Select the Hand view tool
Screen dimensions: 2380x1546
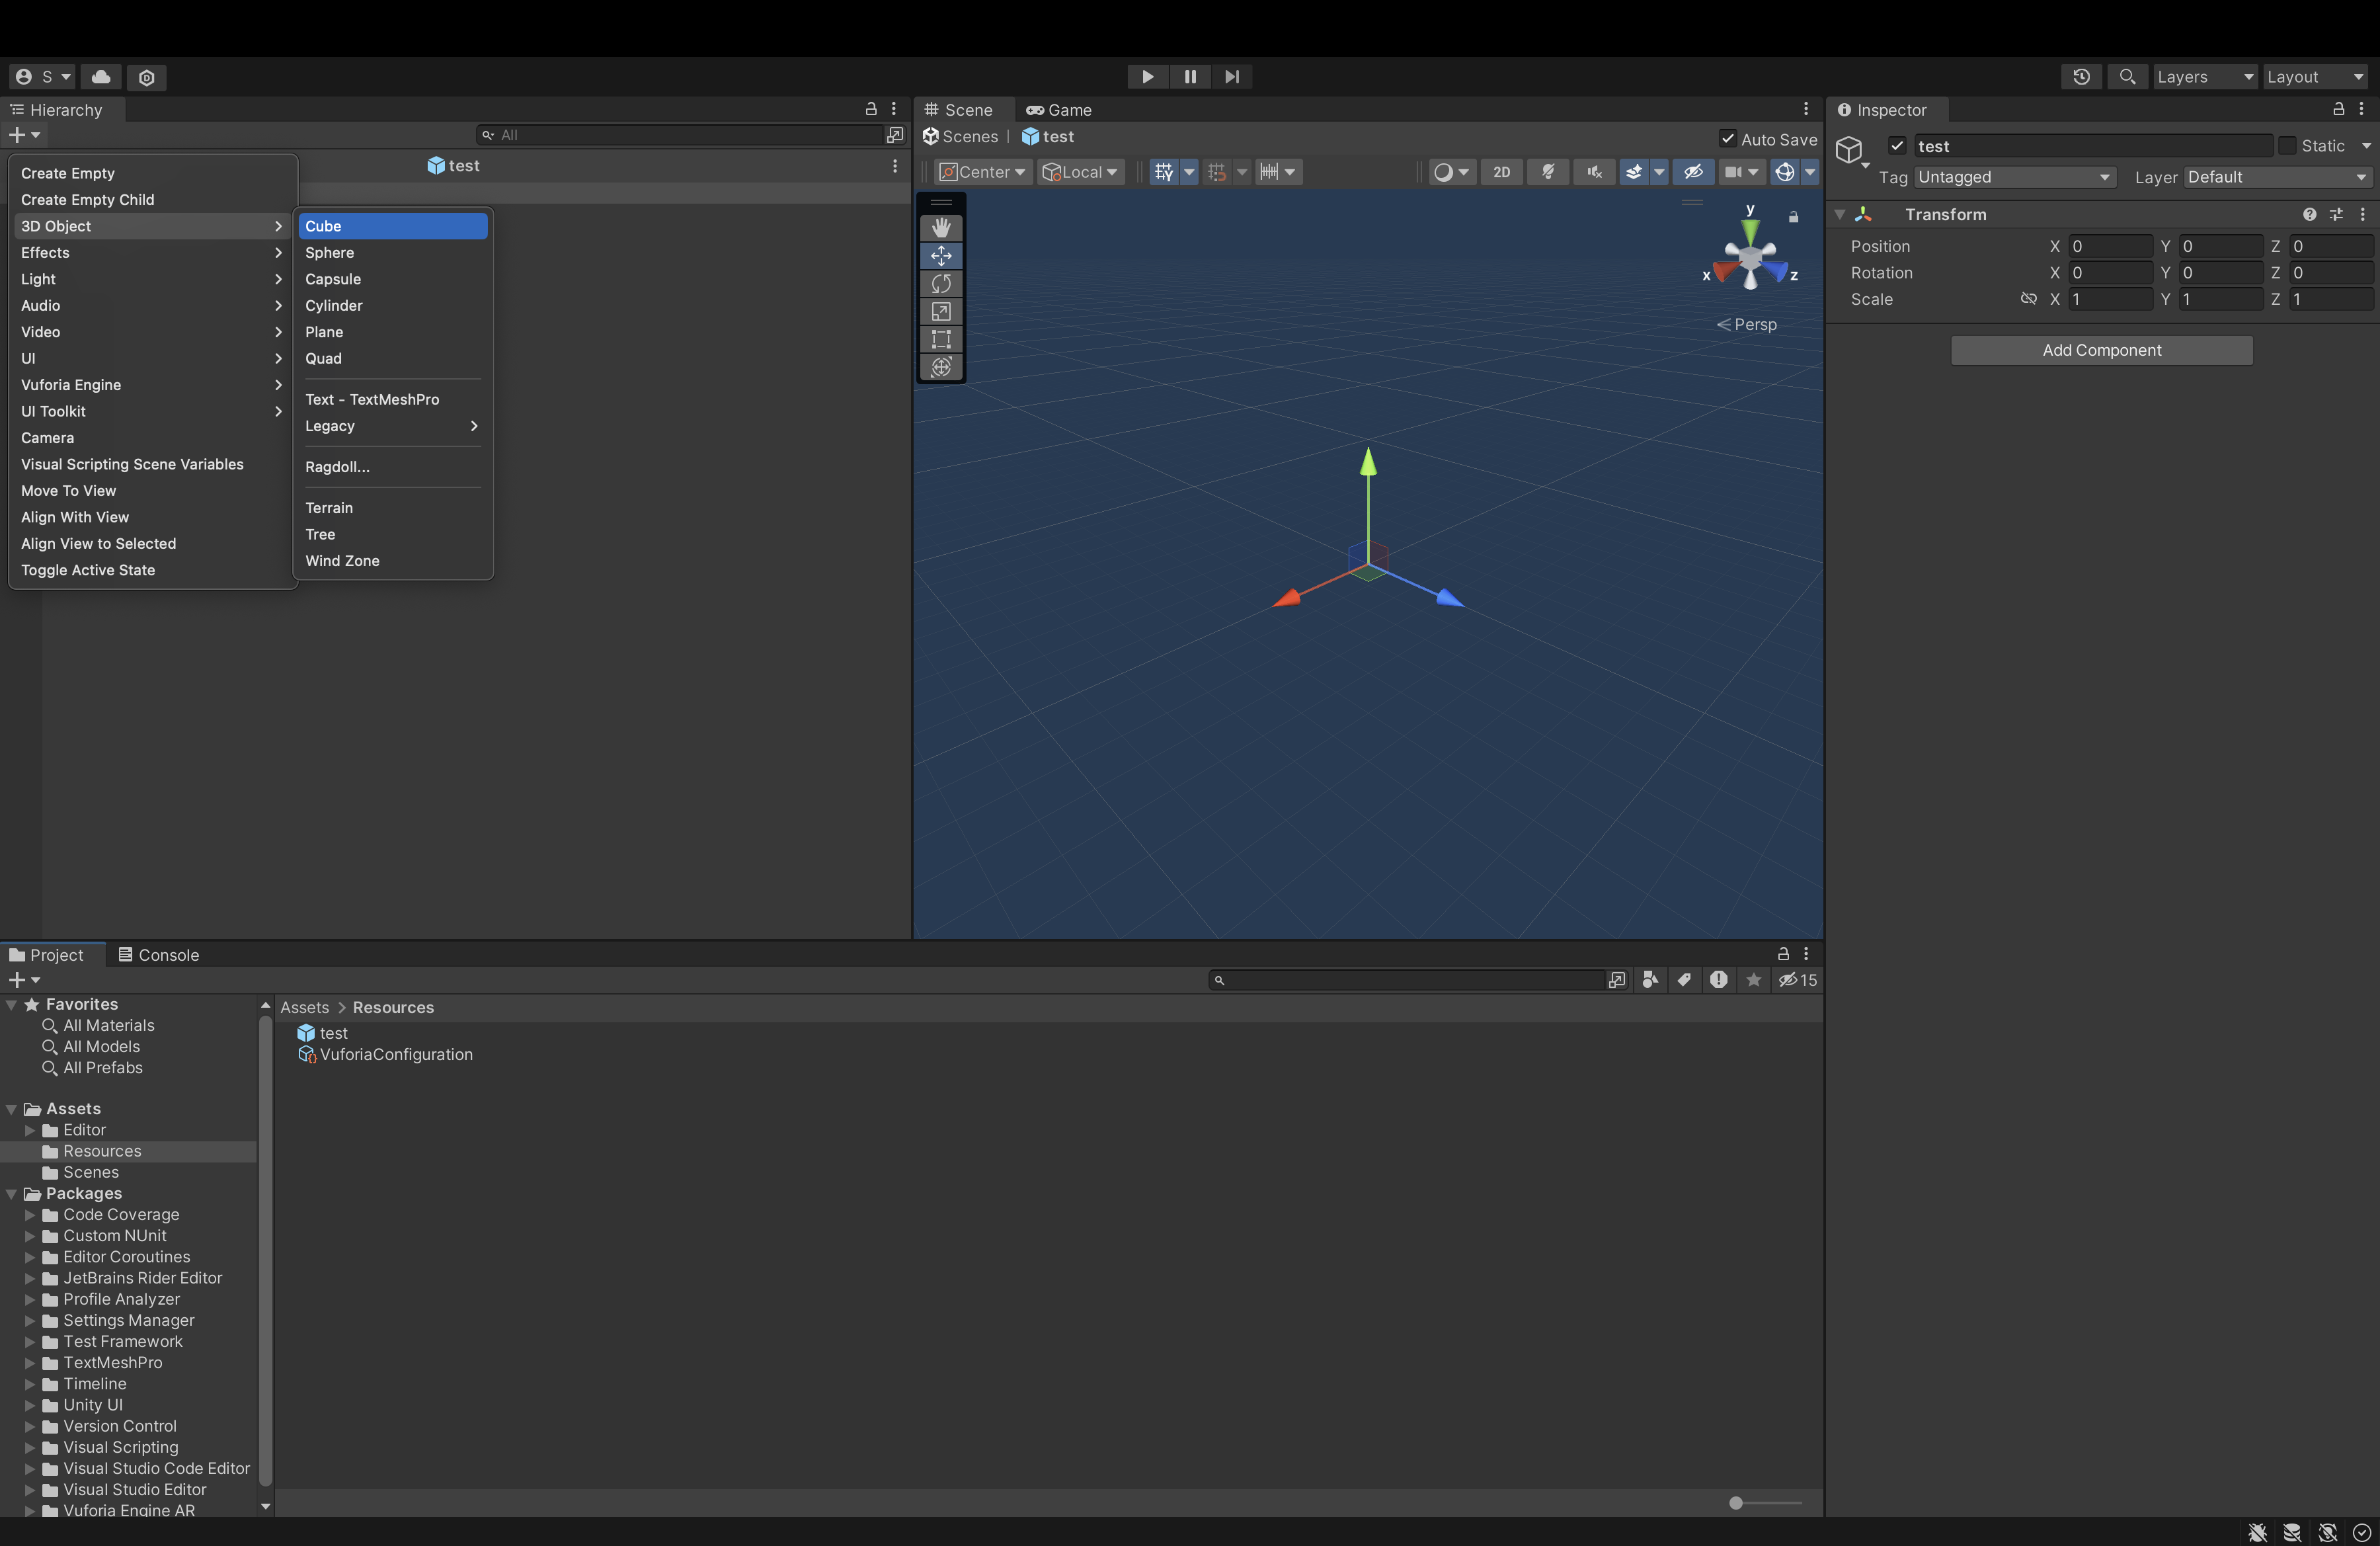click(x=940, y=227)
